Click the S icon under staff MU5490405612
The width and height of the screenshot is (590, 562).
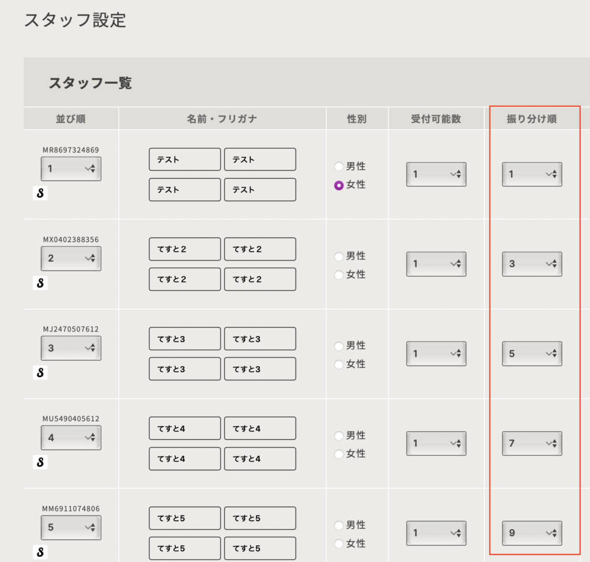tap(40, 462)
